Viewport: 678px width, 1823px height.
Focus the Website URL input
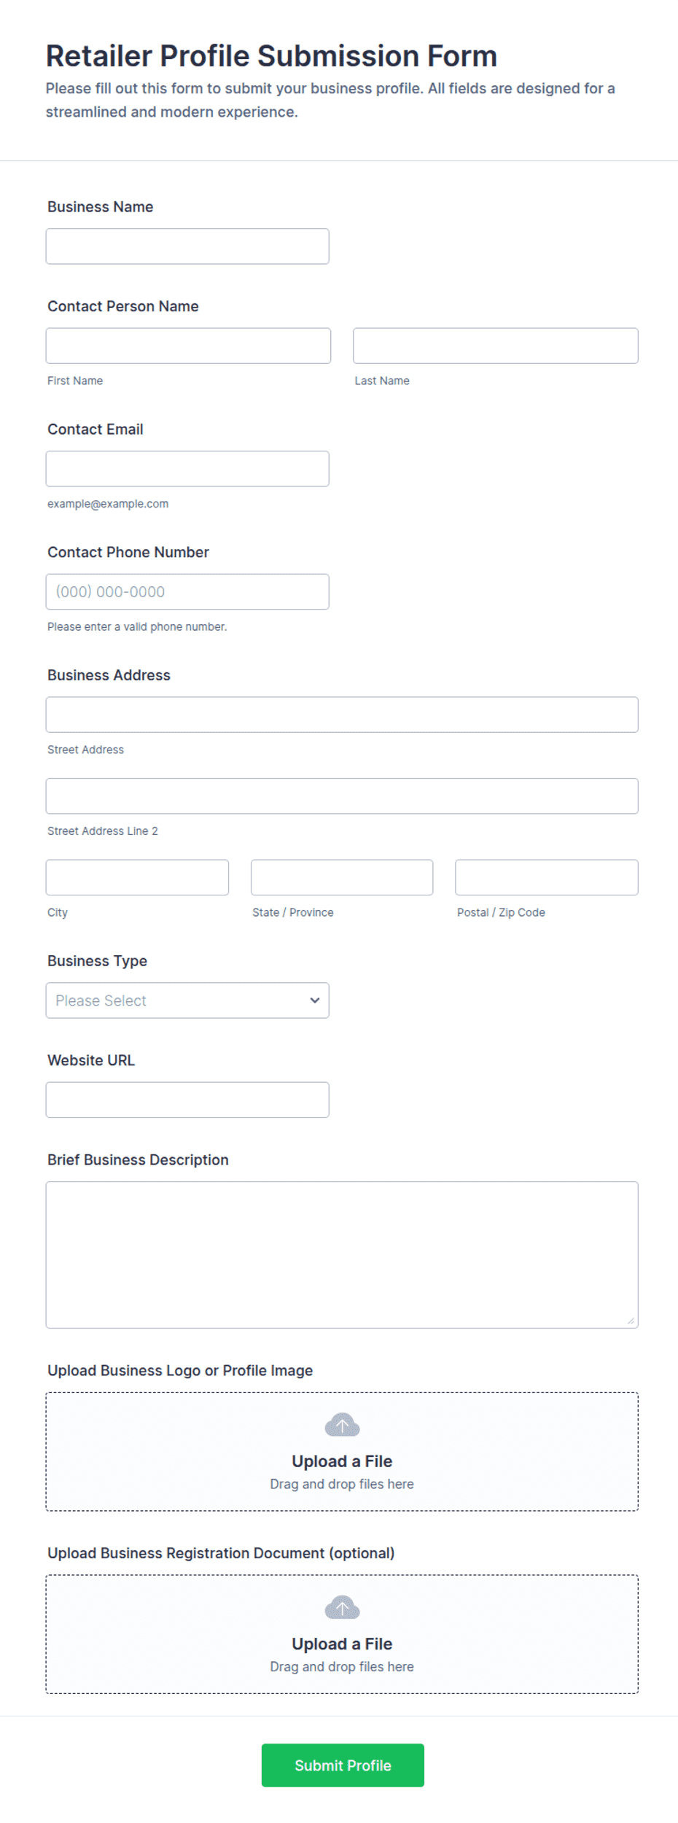point(187,1099)
